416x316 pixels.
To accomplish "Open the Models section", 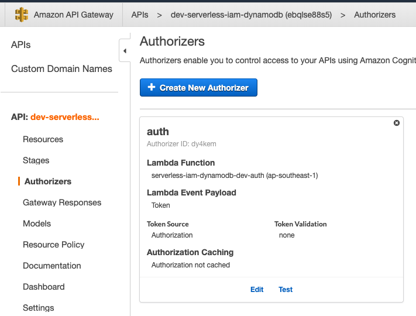I will pyautogui.click(x=37, y=224).
